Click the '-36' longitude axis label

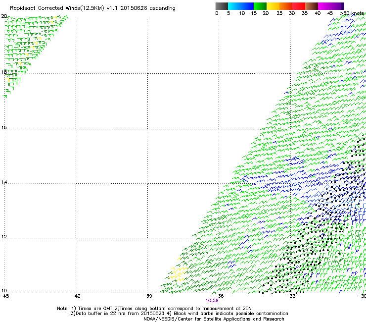(x=219, y=296)
